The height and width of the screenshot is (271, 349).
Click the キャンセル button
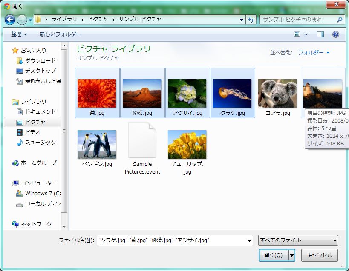coord(320,255)
